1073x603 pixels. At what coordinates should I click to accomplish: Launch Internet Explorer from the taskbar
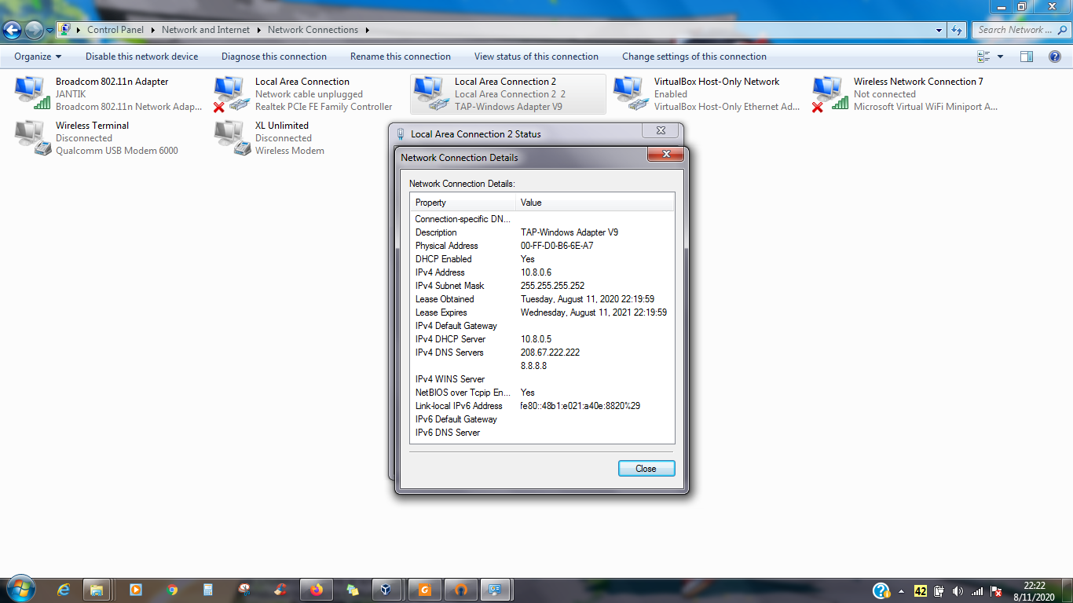point(64,590)
